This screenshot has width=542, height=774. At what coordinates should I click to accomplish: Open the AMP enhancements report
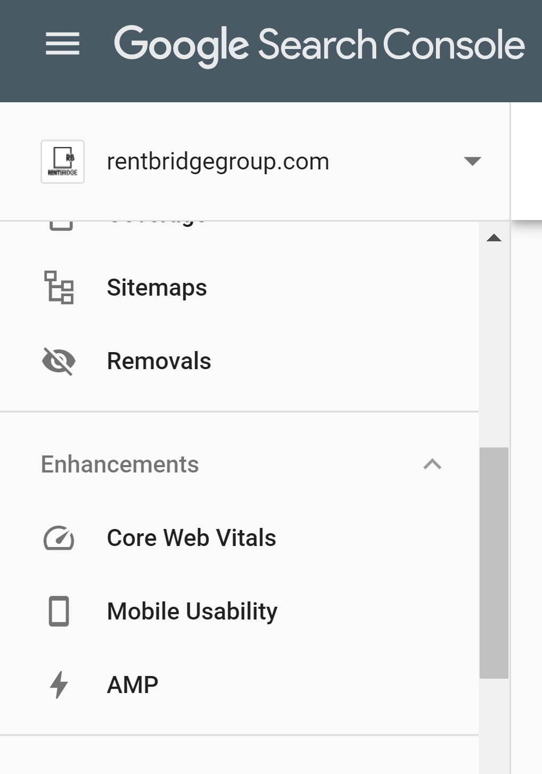click(x=132, y=685)
